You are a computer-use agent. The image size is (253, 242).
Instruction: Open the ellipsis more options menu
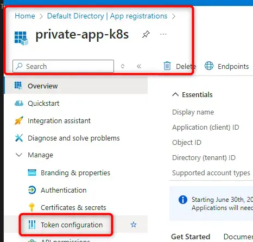pos(163,34)
